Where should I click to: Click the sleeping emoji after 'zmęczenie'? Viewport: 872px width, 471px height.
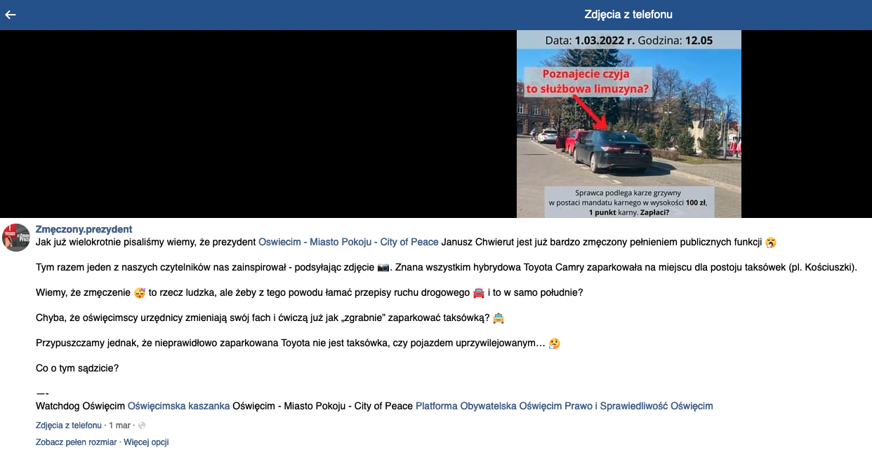(x=139, y=293)
